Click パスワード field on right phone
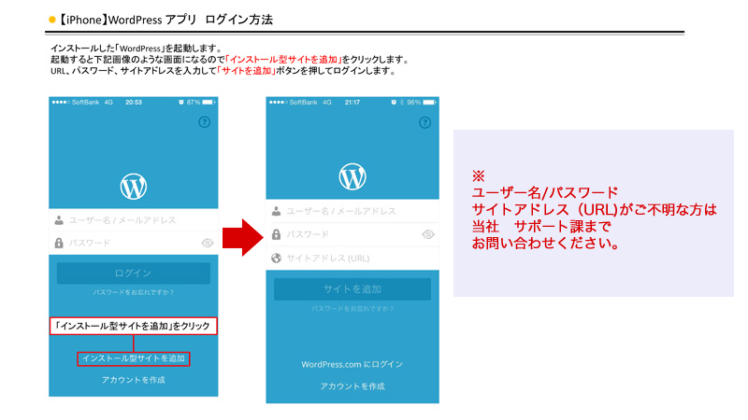This screenshot has width=748, height=420. click(x=352, y=234)
